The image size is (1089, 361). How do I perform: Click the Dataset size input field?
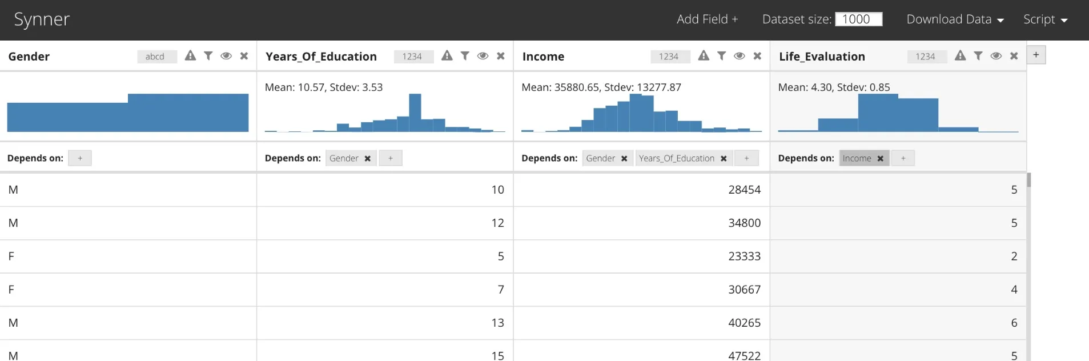click(x=858, y=19)
